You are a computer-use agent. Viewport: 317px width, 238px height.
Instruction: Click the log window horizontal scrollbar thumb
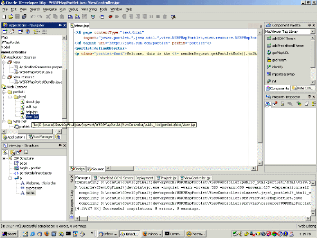pyautogui.click(x=84, y=218)
